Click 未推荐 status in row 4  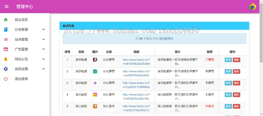pyautogui.click(x=210, y=94)
